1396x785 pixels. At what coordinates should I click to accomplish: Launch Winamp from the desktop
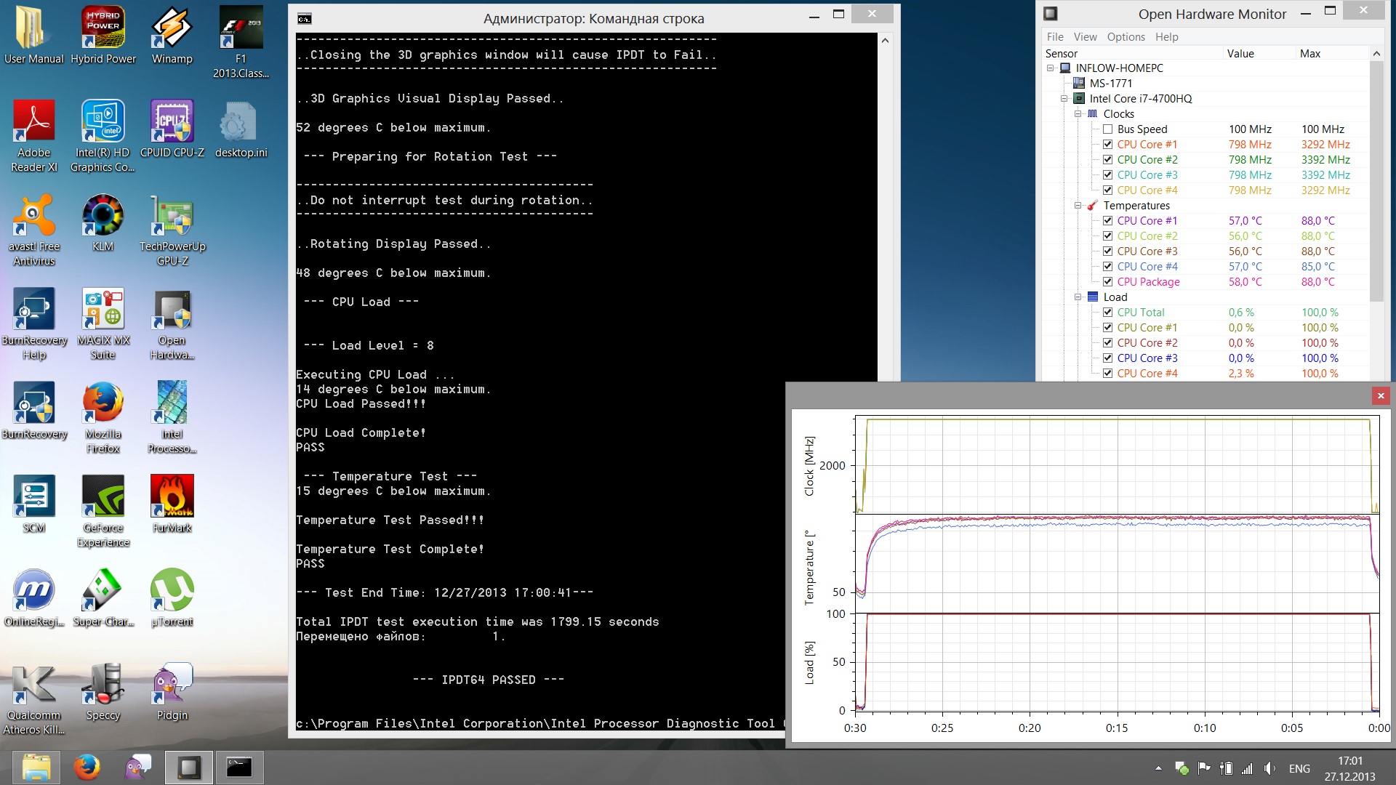coord(172,28)
